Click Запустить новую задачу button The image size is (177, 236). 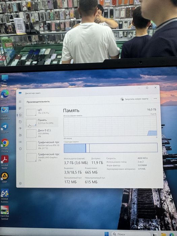click(135, 99)
